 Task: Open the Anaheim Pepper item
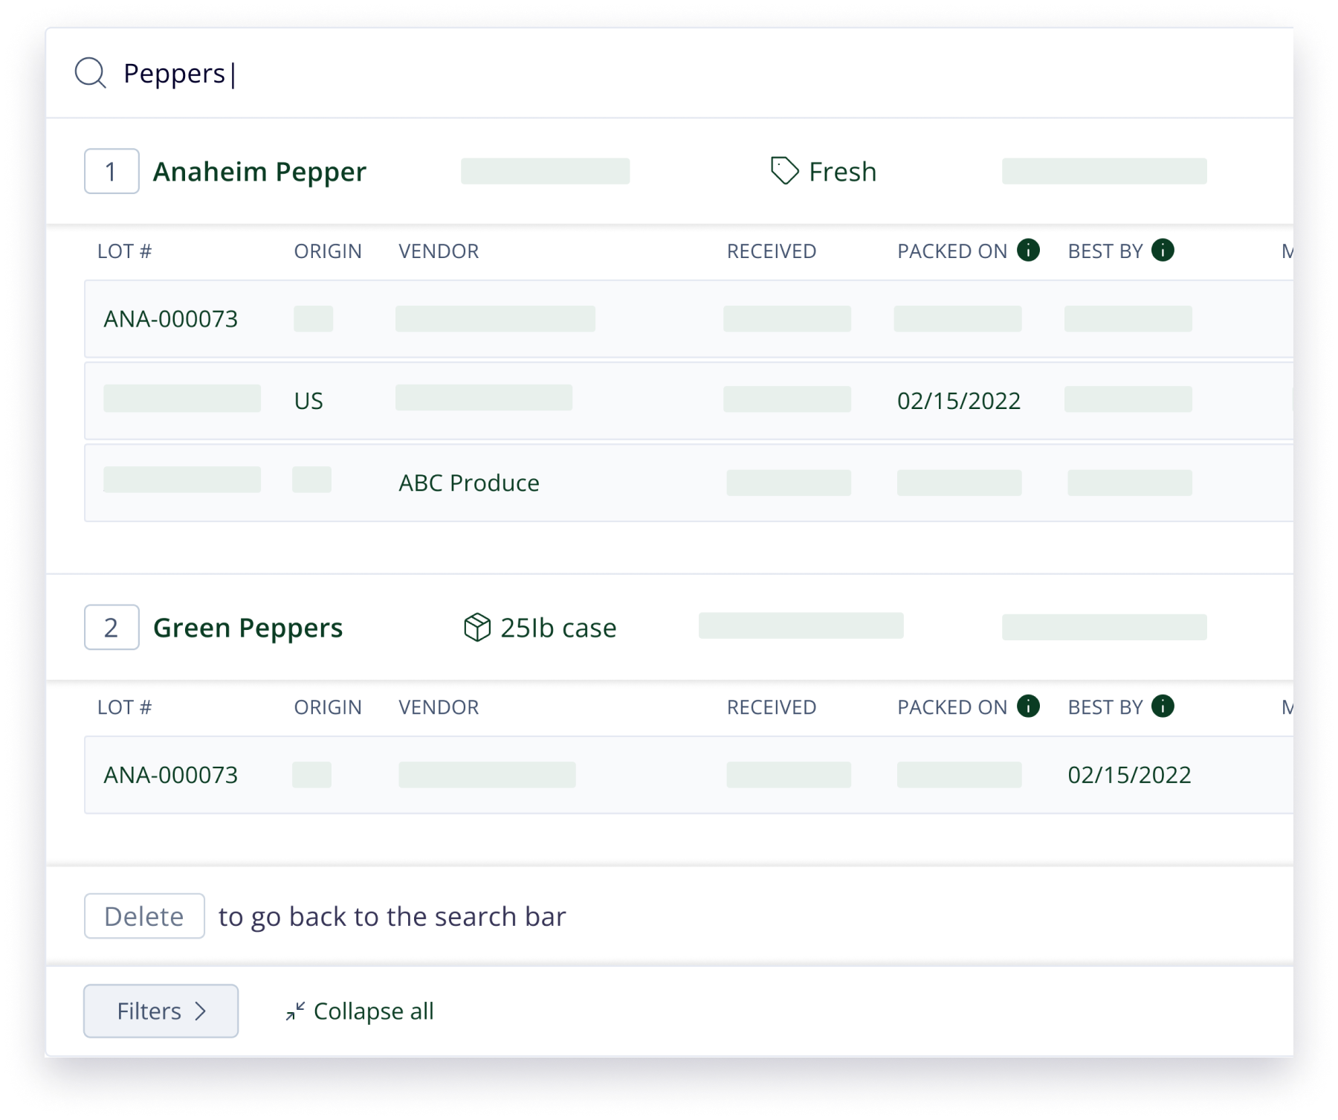click(x=259, y=172)
